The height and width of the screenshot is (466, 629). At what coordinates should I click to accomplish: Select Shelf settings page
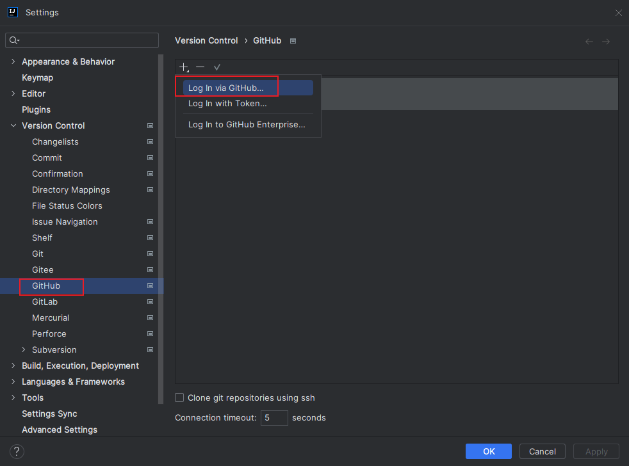coord(42,238)
